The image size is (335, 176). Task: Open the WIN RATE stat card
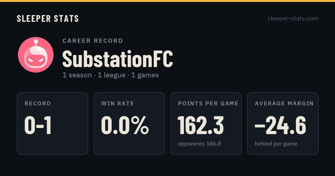click(x=129, y=123)
